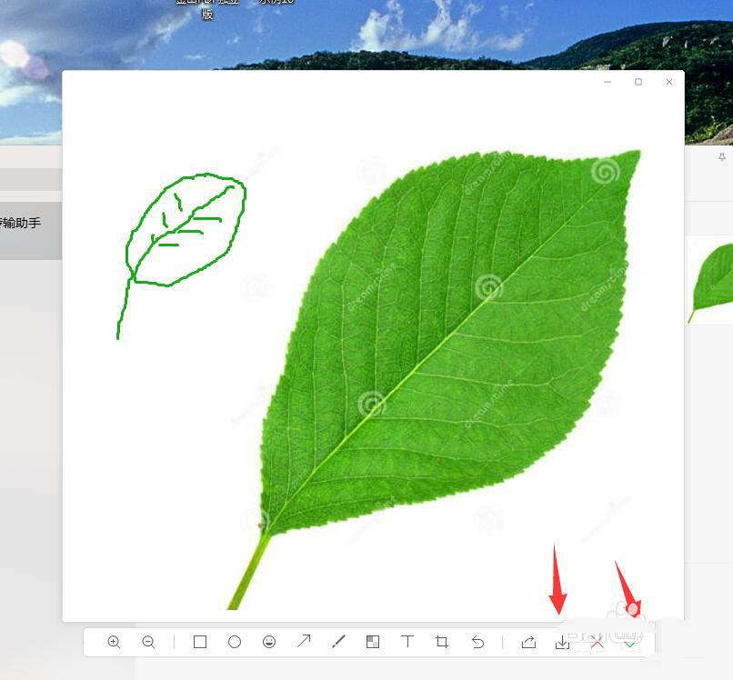This screenshot has width=733, height=680.
Task: Save the image with download icon
Action: pyautogui.click(x=562, y=642)
